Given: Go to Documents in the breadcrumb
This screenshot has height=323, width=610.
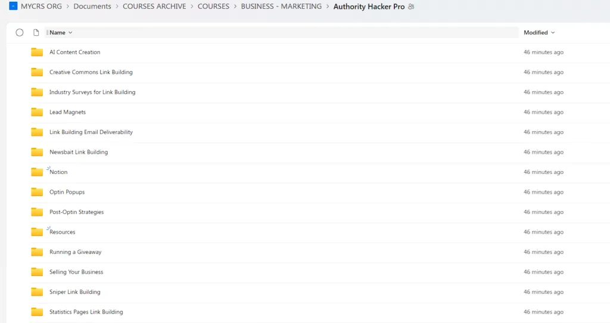Looking at the screenshot, I should click(x=92, y=7).
